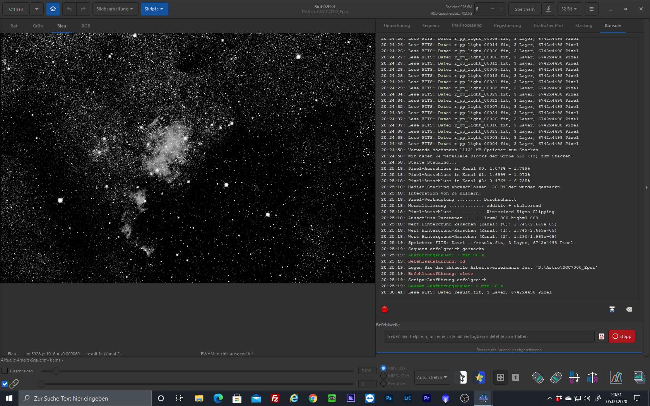Uncheck the channel link checkbox
Screen dimensions: 650x406
coord(5,384)
